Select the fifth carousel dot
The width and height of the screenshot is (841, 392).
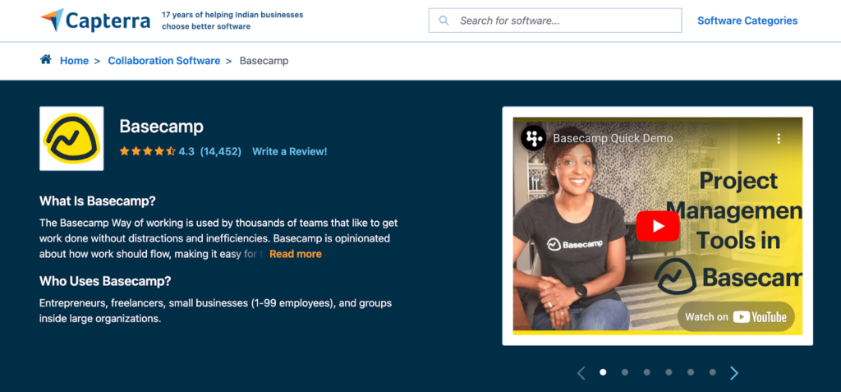691,372
